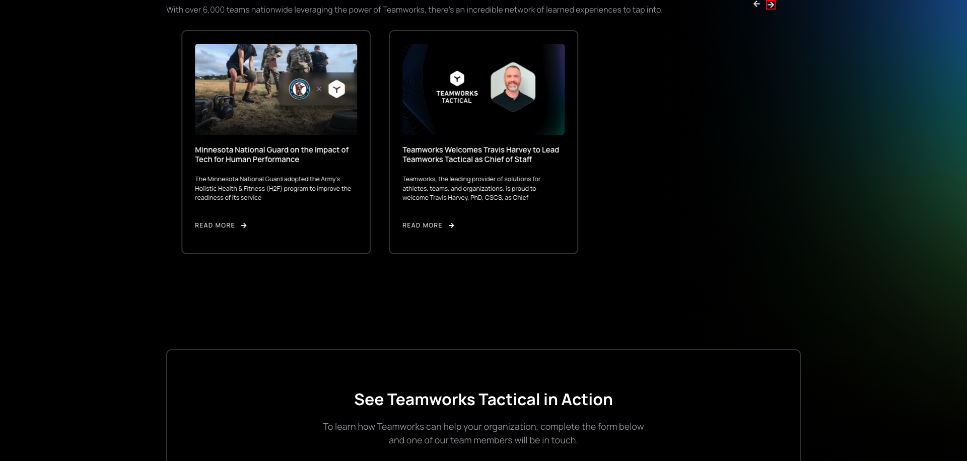Click the Teamworks hexagon logo on Guard photo
The height and width of the screenshot is (461, 967).
pos(336,88)
